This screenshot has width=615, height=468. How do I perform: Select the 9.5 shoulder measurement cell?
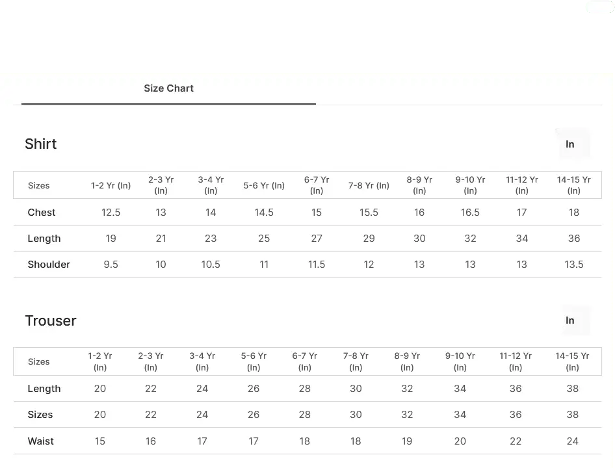click(111, 265)
